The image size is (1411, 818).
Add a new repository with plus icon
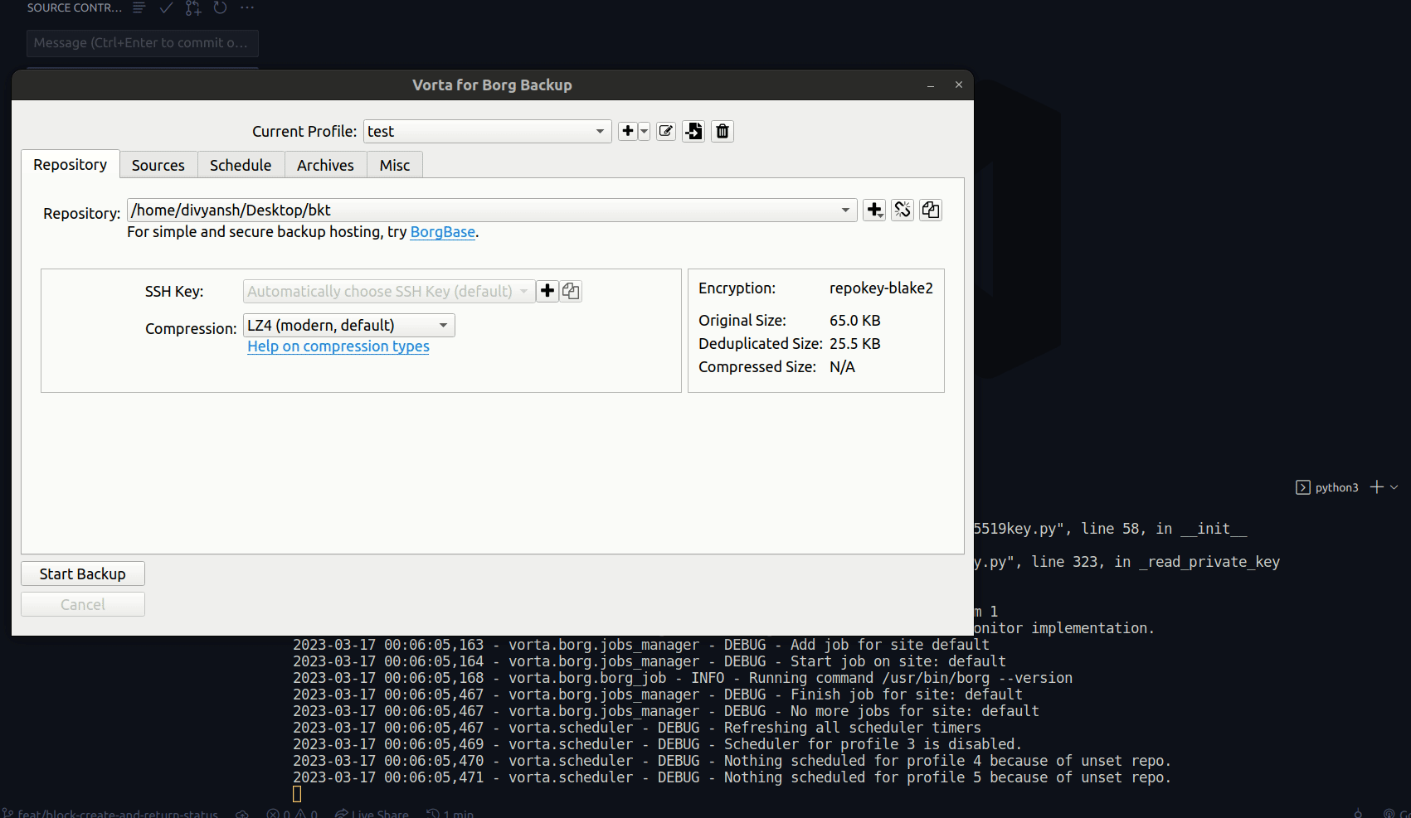874,210
